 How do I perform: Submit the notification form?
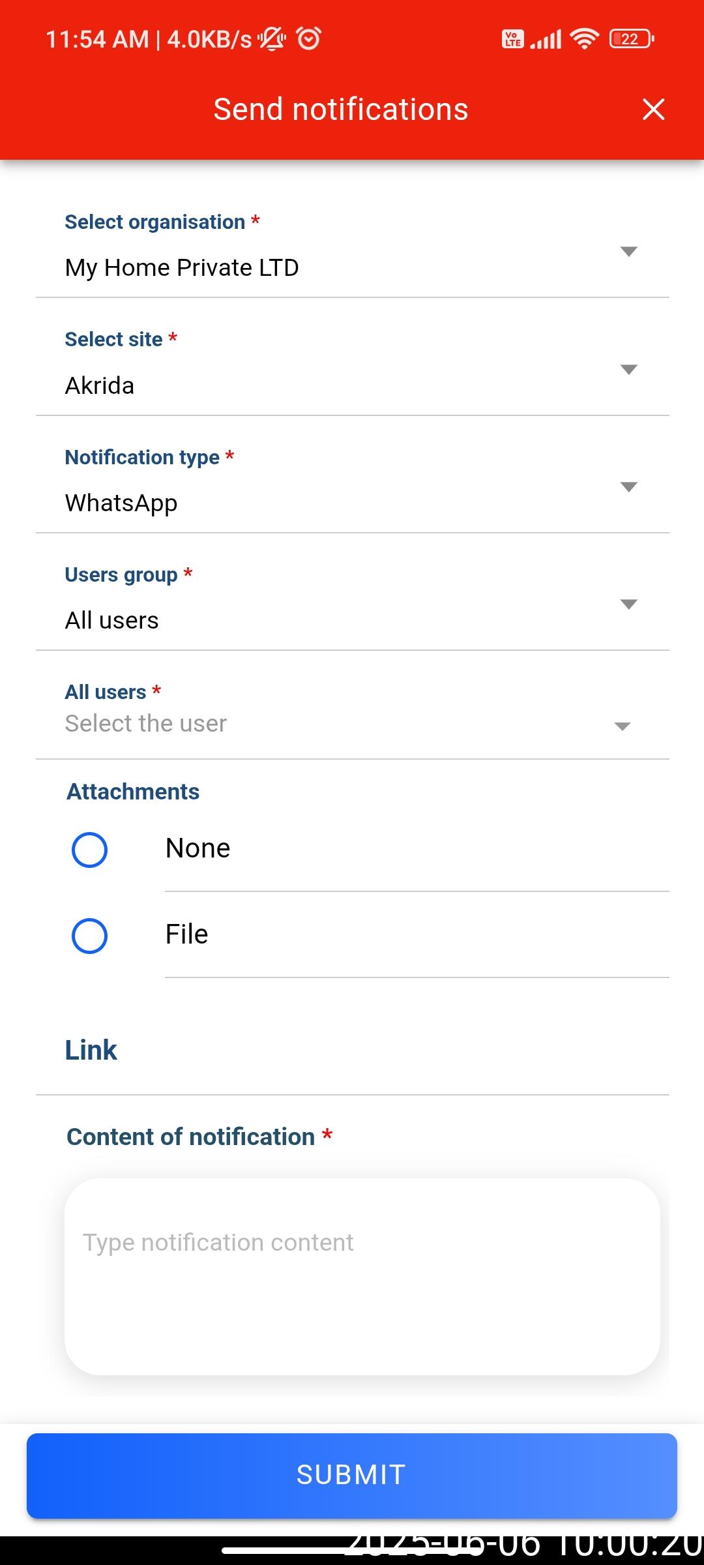pos(352,1475)
